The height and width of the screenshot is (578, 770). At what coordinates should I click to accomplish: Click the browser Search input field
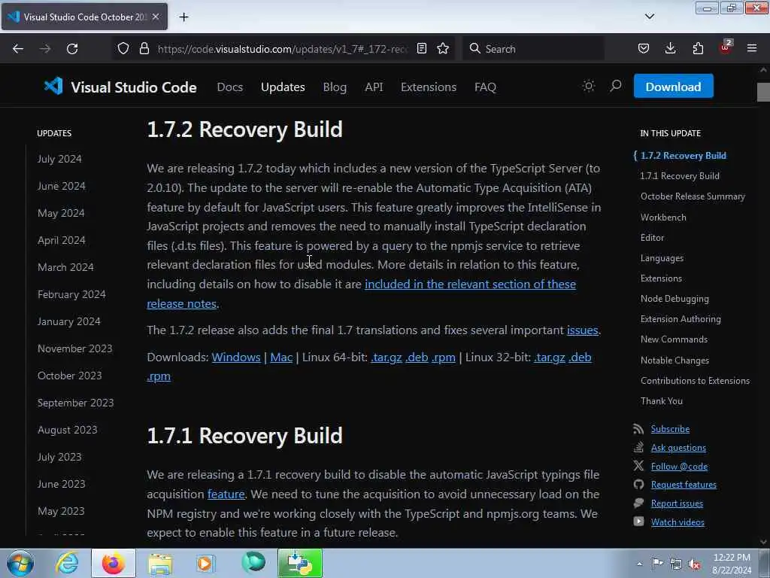coord(533,49)
